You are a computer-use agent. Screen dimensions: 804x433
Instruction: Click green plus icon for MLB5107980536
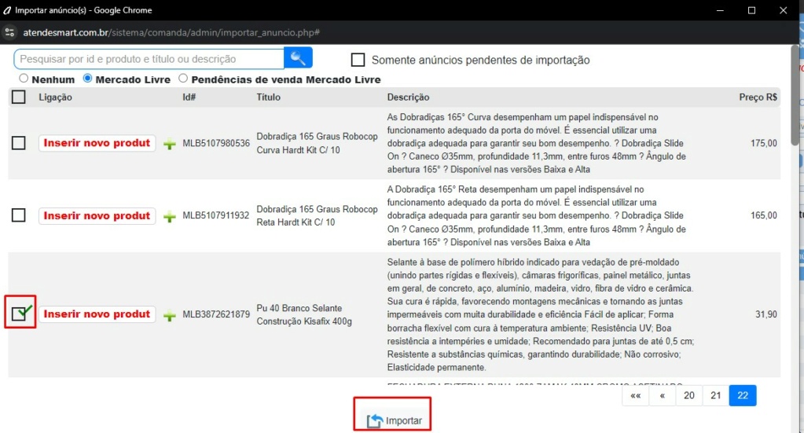169,144
